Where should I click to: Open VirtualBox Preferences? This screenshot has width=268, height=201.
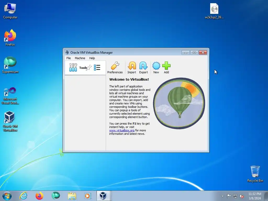(115, 68)
